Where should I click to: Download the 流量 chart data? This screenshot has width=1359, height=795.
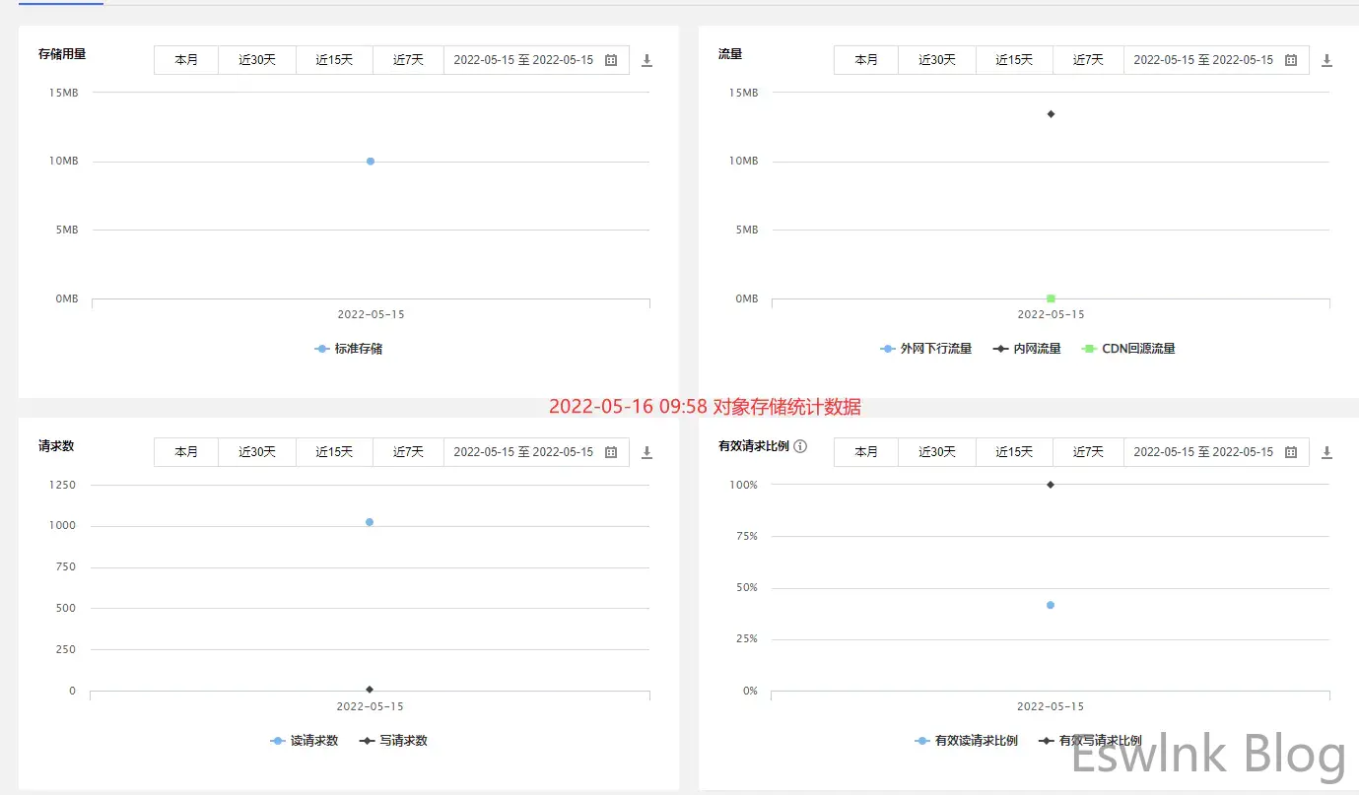click(x=1326, y=60)
